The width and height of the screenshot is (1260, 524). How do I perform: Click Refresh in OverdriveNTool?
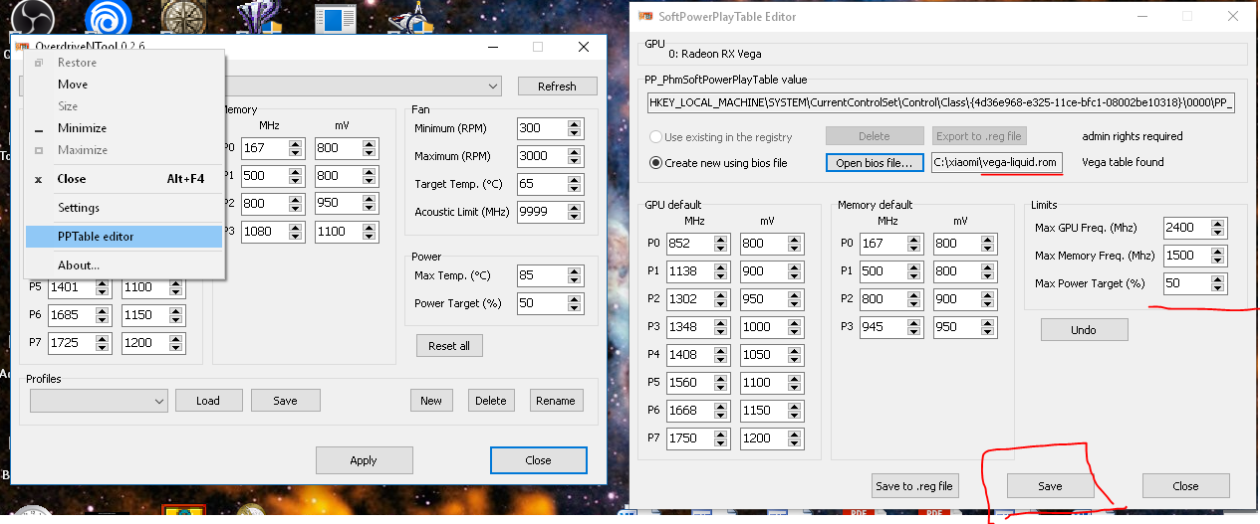(557, 87)
